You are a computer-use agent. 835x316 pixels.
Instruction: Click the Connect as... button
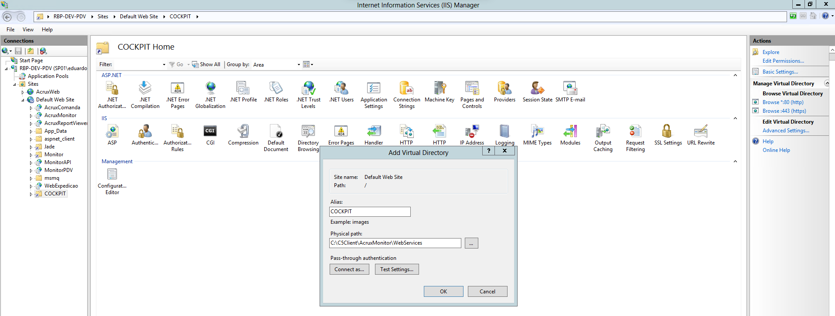point(349,269)
